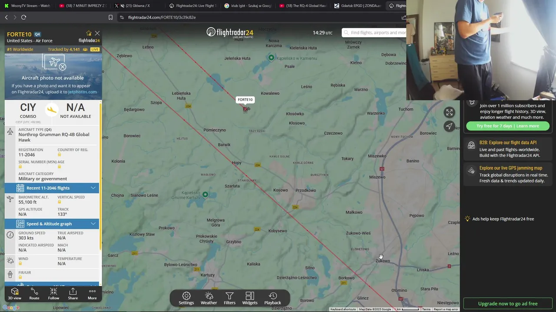Click the Kartuzy town label on map

pos(208,275)
